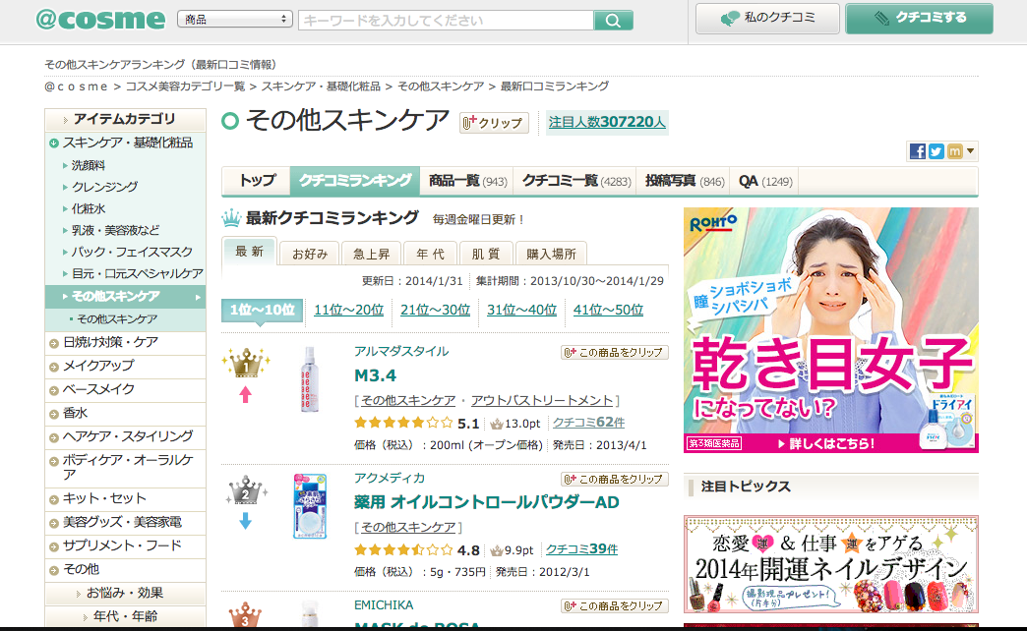Click 私のクチコミ button
The height and width of the screenshot is (631, 1027).
767,19
